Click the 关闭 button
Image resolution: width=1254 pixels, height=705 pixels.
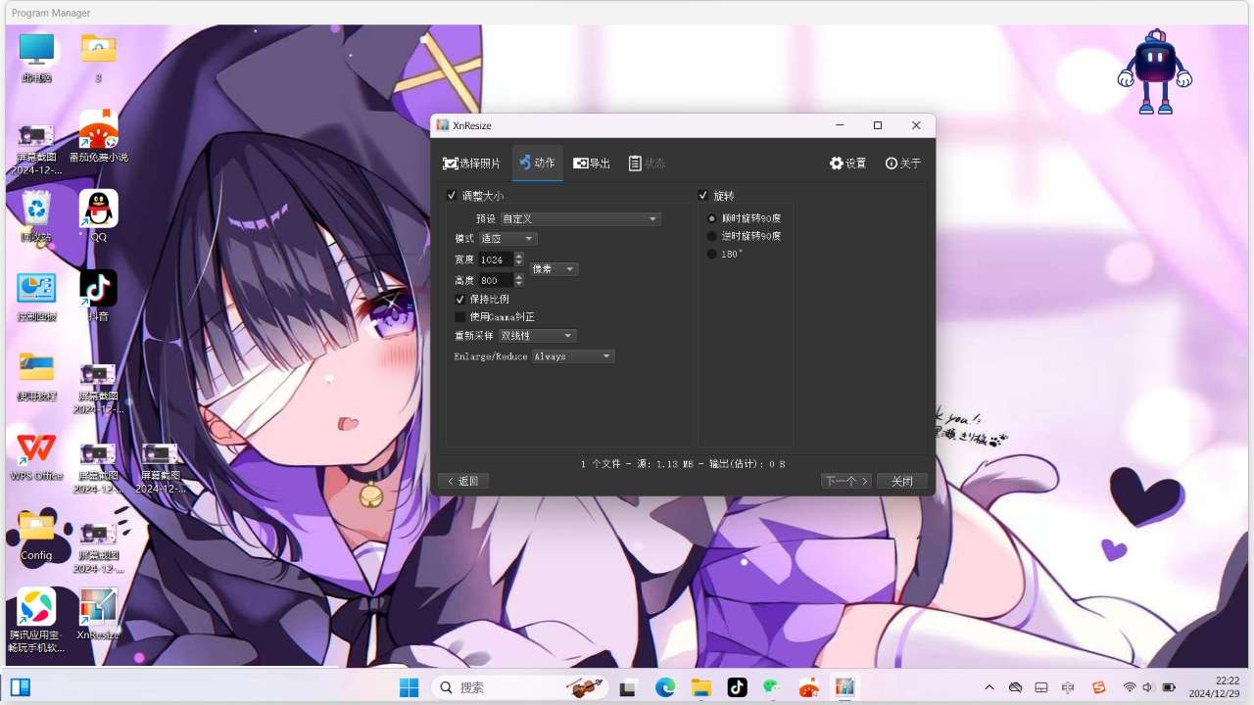[x=902, y=481]
